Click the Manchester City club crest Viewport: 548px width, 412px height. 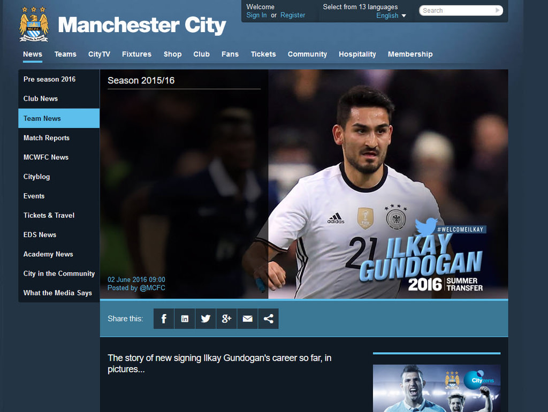click(x=34, y=25)
